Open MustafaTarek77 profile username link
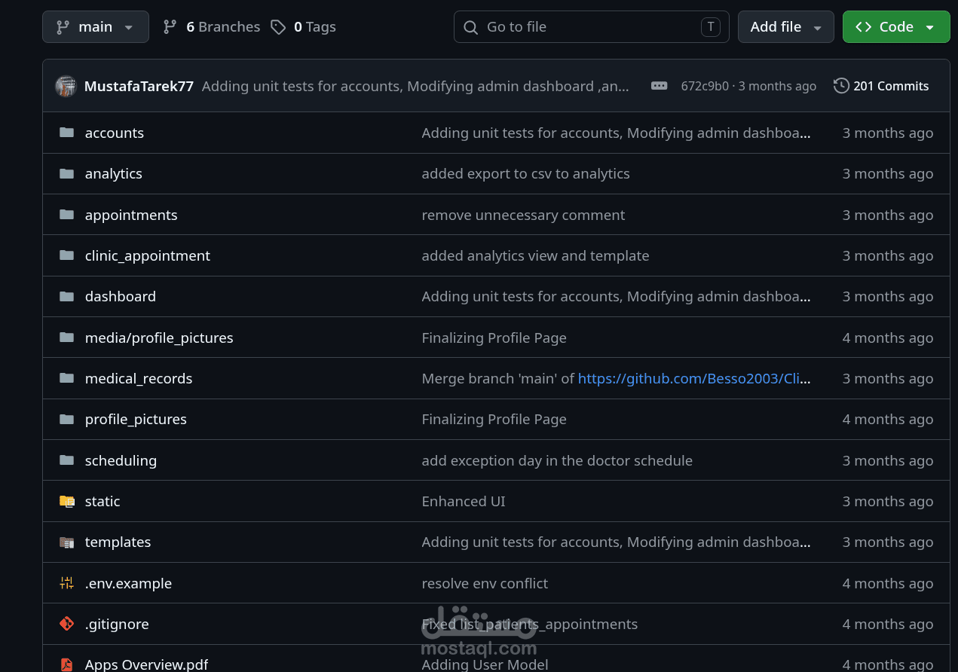The image size is (958, 672). [x=139, y=86]
